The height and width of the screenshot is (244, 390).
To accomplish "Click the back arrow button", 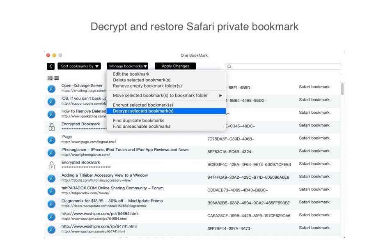I will click(51, 66).
